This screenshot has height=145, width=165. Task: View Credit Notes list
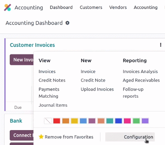click(52, 81)
